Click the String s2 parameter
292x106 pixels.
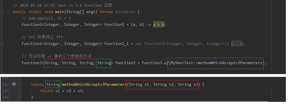pos(164,84)
